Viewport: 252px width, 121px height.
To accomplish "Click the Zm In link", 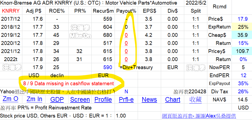I will (x=34, y=99).
